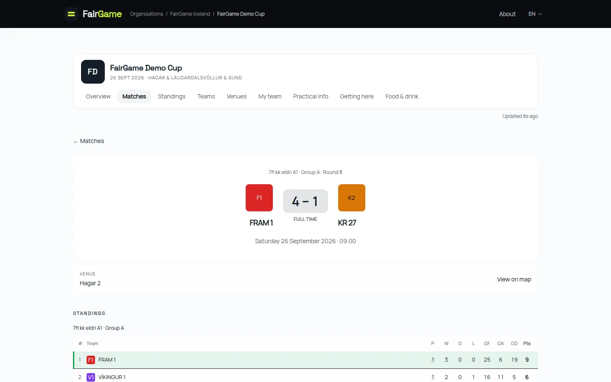
Task: Open the Overview tab
Action: tap(98, 96)
